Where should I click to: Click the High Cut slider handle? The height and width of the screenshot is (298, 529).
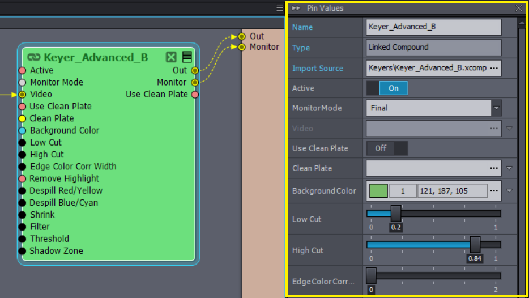[475, 244]
